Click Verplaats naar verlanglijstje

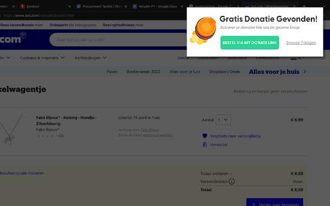point(235,136)
